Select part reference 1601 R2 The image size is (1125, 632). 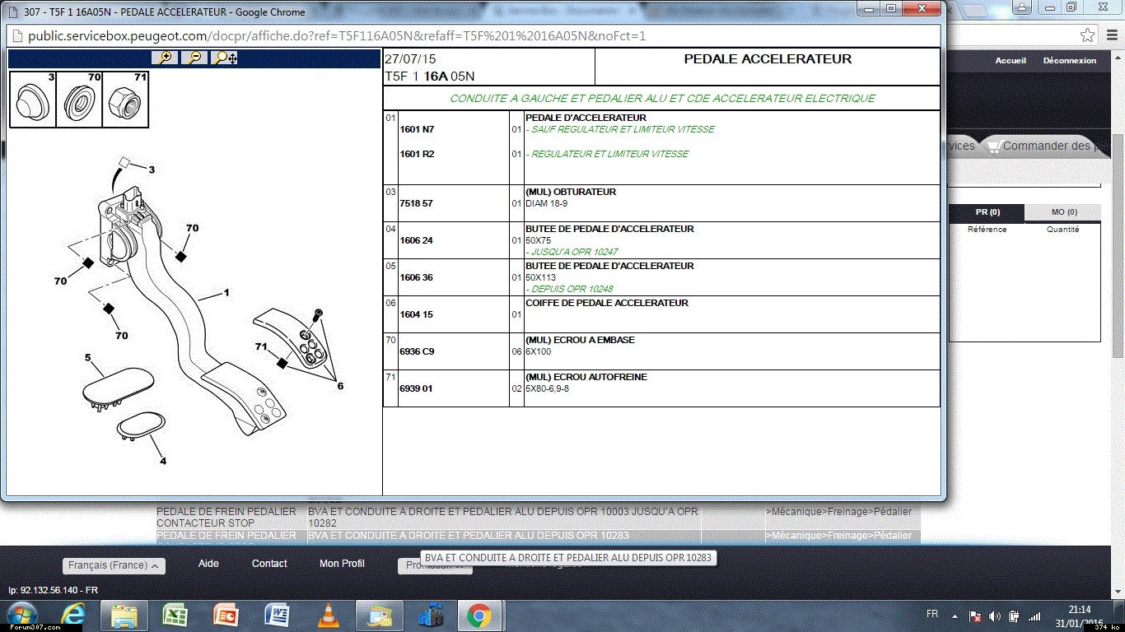pos(417,155)
